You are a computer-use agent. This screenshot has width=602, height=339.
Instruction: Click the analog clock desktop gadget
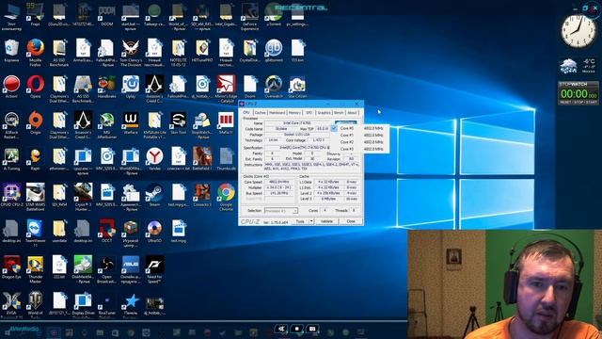[x=578, y=31]
